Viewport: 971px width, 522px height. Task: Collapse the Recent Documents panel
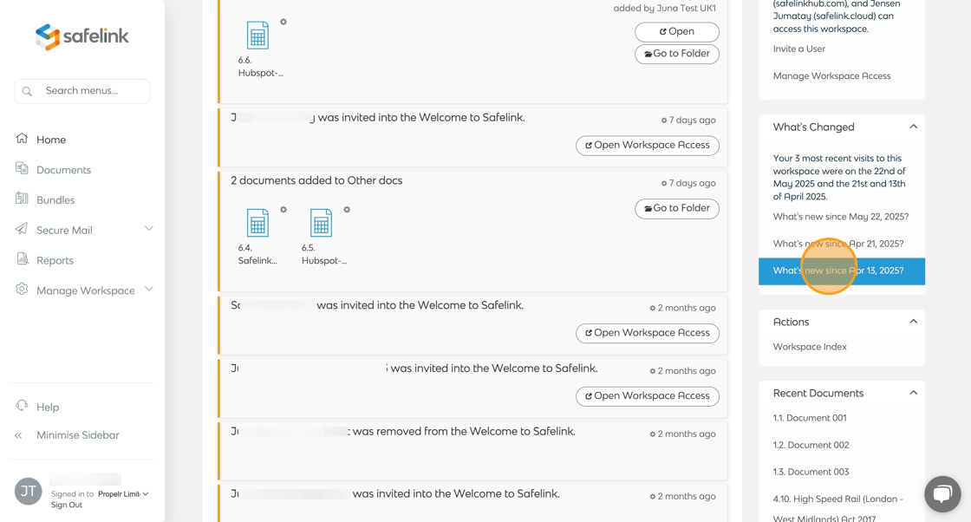click(x=913, y=393)
